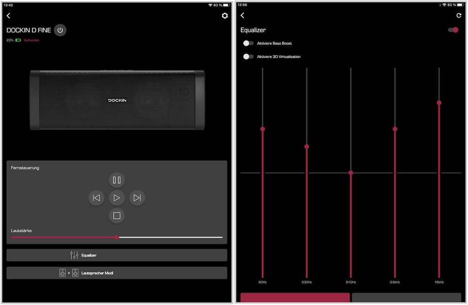Adjust the 16kHz equalizer slider handle

click(439, 103)
